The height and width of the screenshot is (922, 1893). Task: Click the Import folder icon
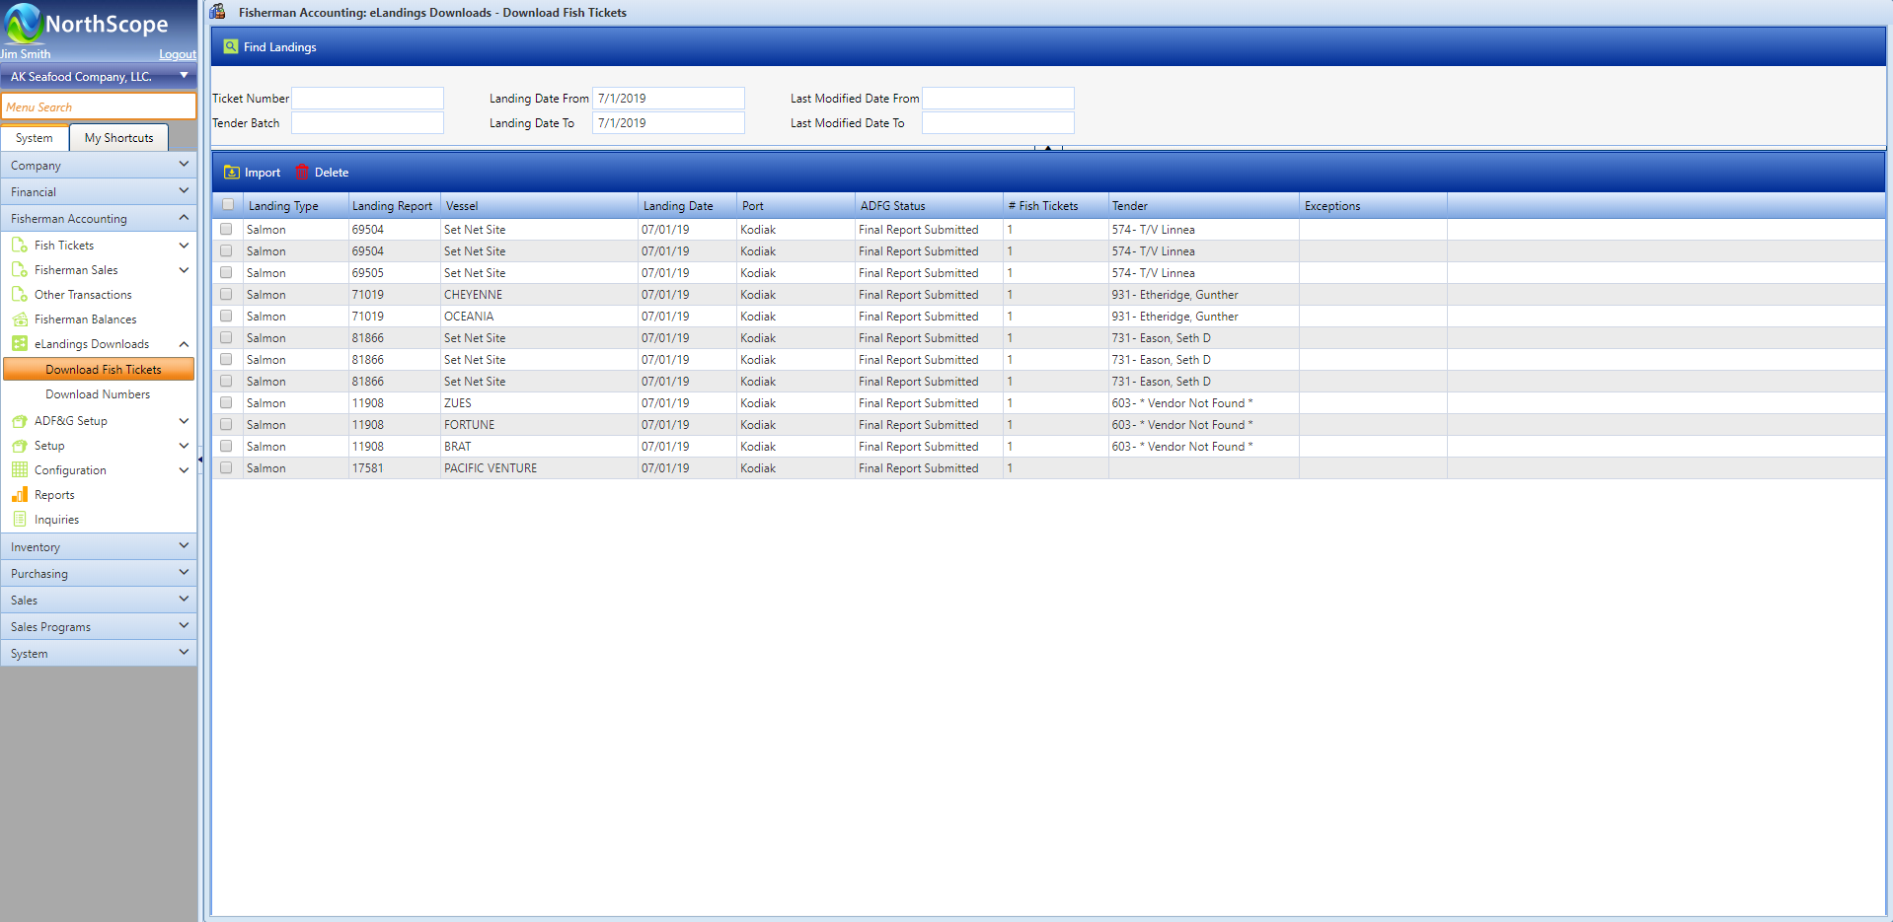tap(232, 173)
